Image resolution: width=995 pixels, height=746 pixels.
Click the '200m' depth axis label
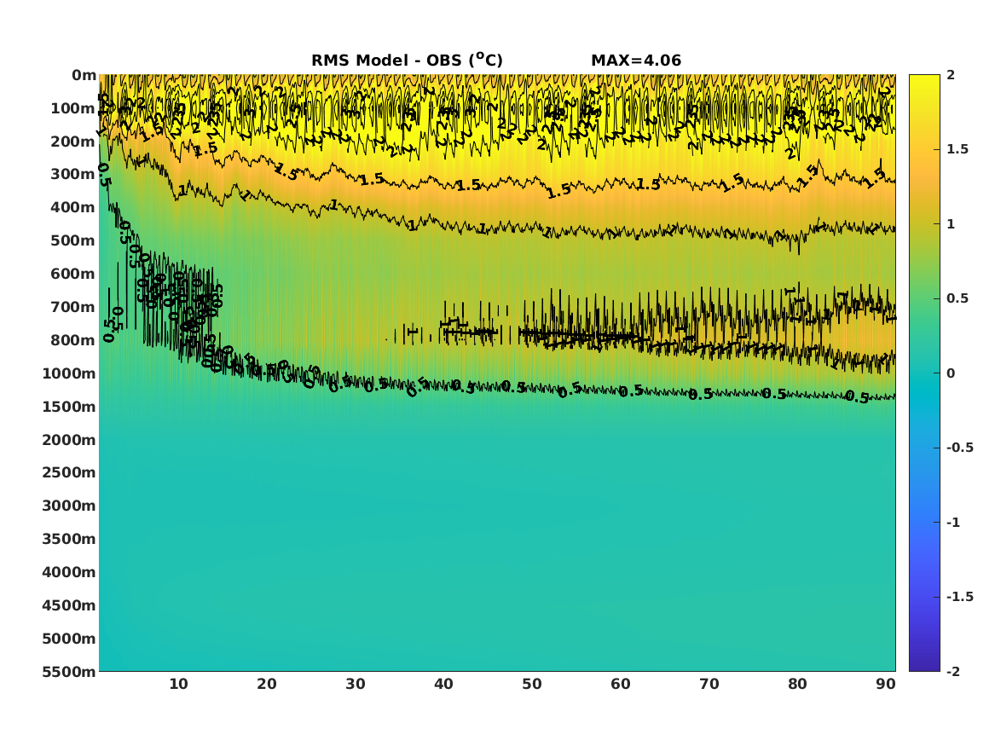(73, 142)
